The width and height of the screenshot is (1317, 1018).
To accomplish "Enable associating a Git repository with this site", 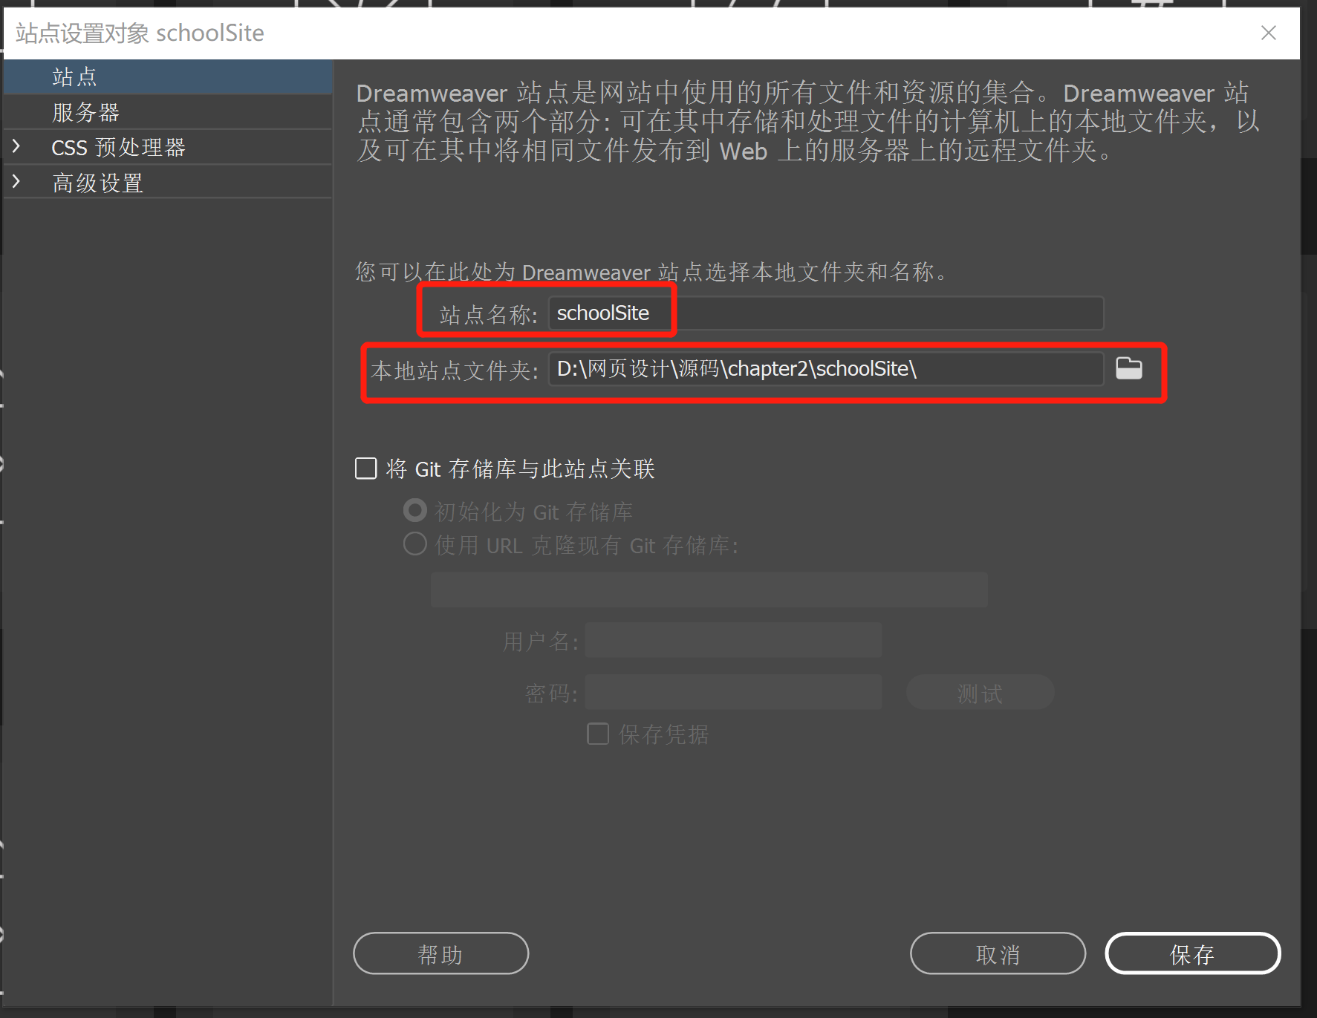I will coord(366,469).
